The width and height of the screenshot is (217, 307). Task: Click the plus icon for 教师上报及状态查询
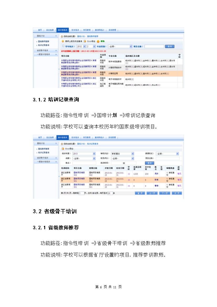[x=63, y=41]
